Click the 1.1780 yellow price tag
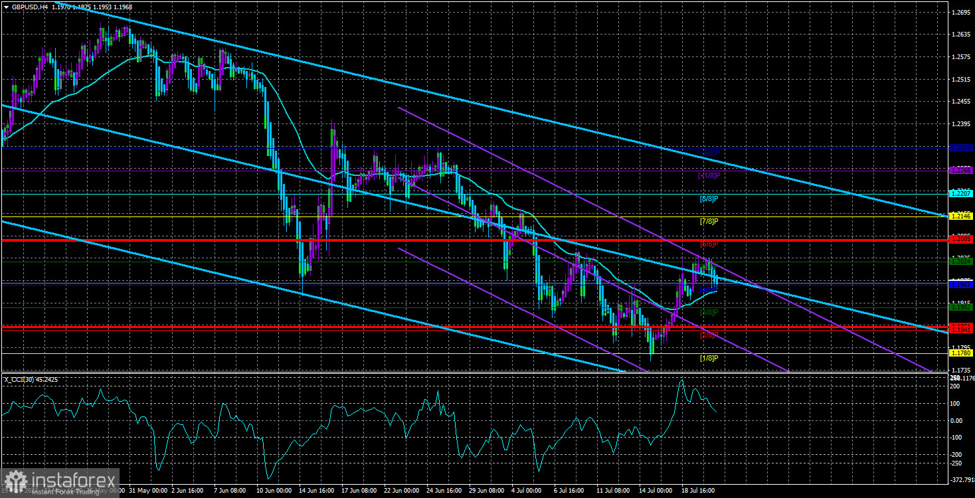 (961, 353)
